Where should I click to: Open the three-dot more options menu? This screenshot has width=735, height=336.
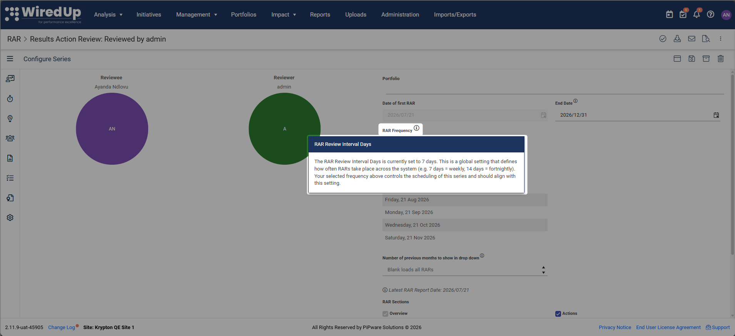pyautogui.click(x=720, y=39)
